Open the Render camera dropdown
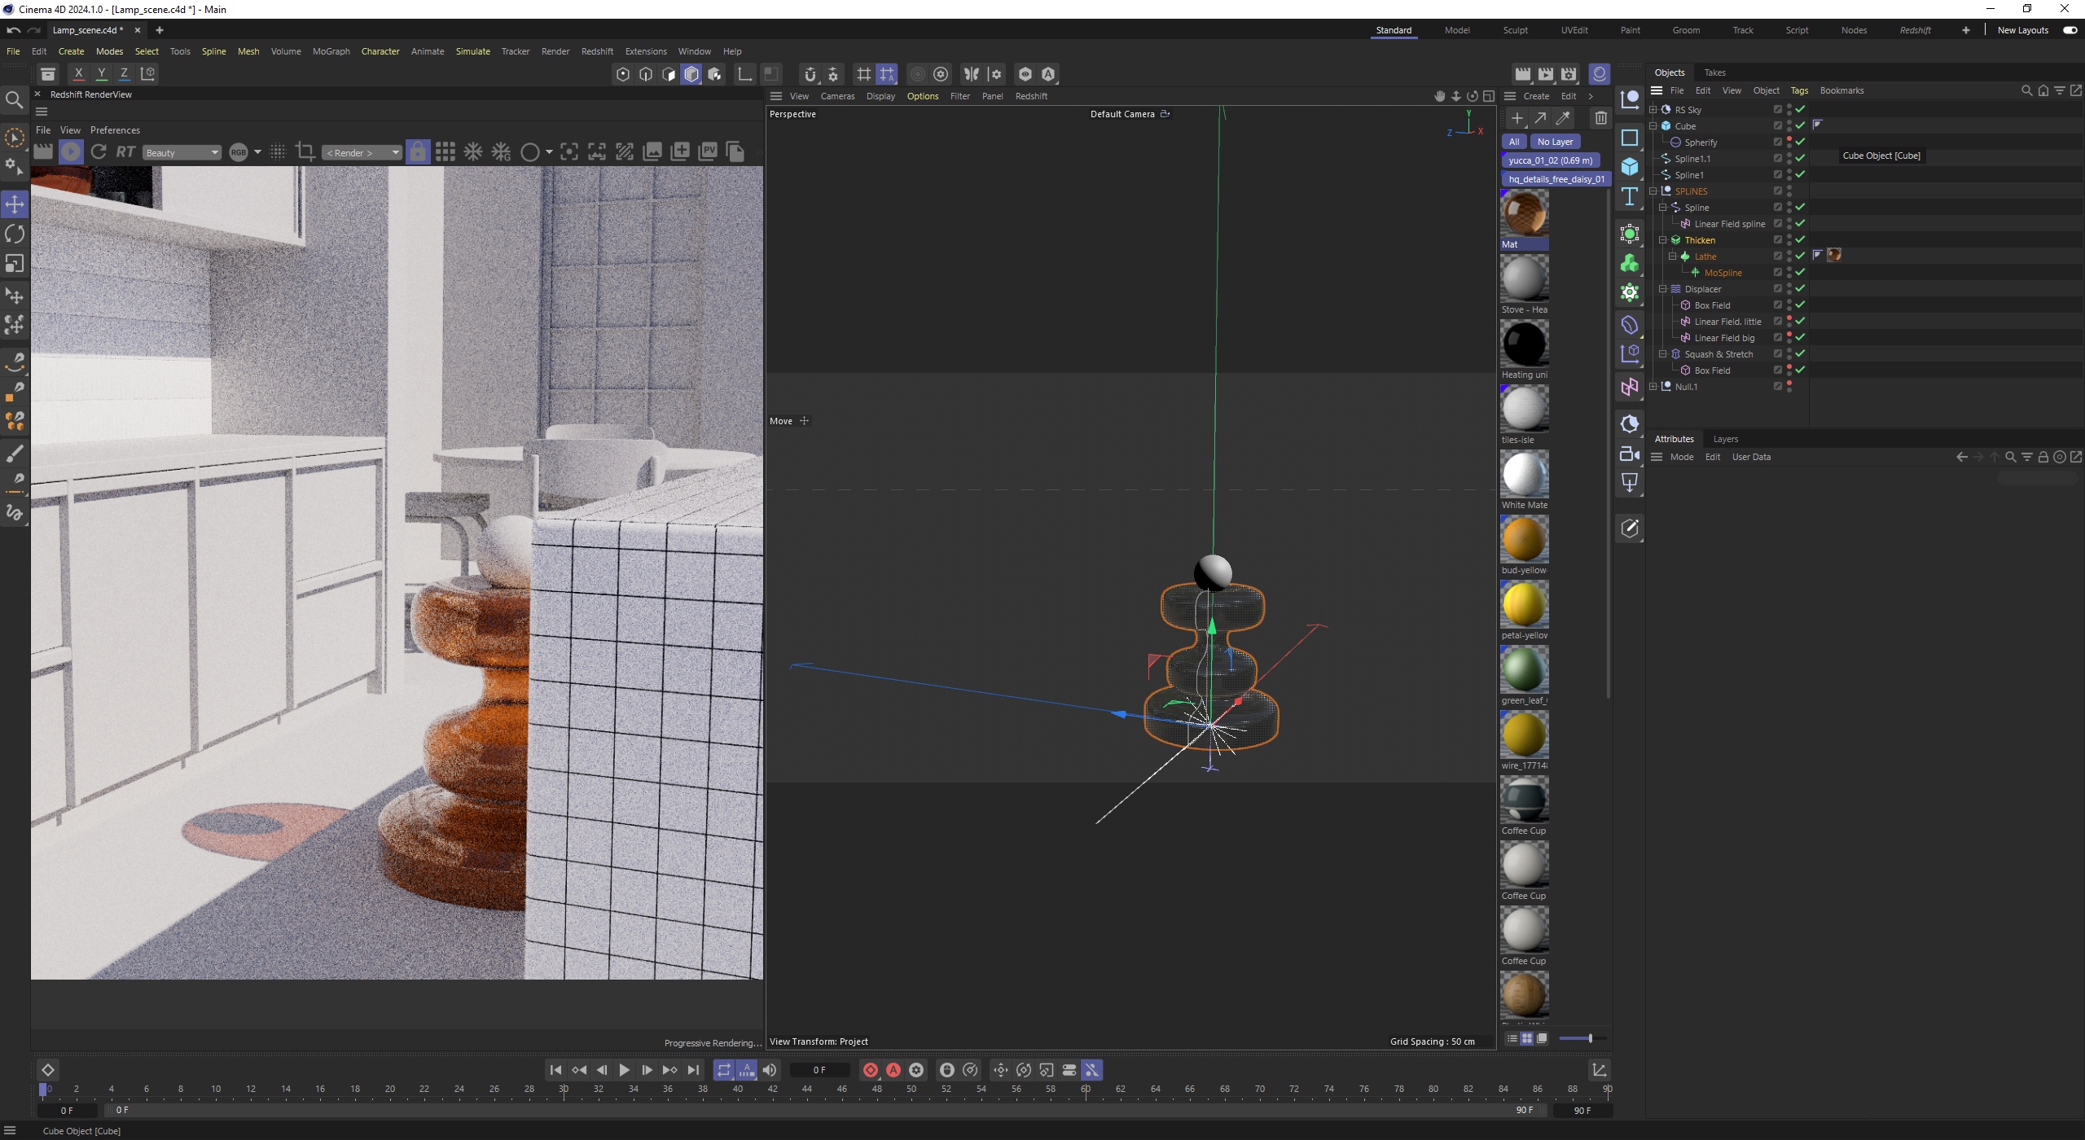The image size is (2085, 1140). pos(362,152)
